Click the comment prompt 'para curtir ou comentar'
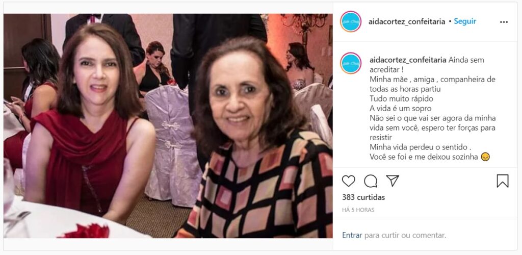 point(405,235)
